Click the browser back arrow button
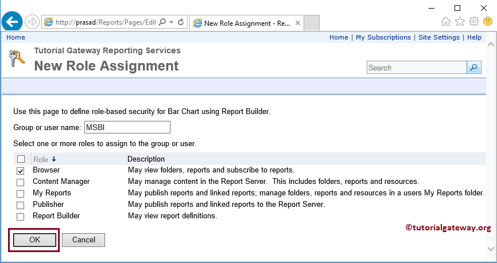Image resolution: width=497 pixels, height=263 pixels. click(12, 22)
